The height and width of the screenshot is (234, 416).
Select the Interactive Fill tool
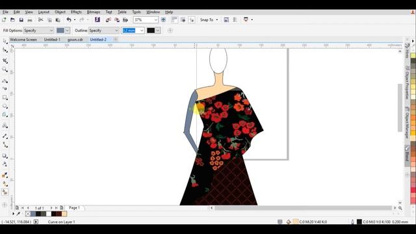coord(5,183)
